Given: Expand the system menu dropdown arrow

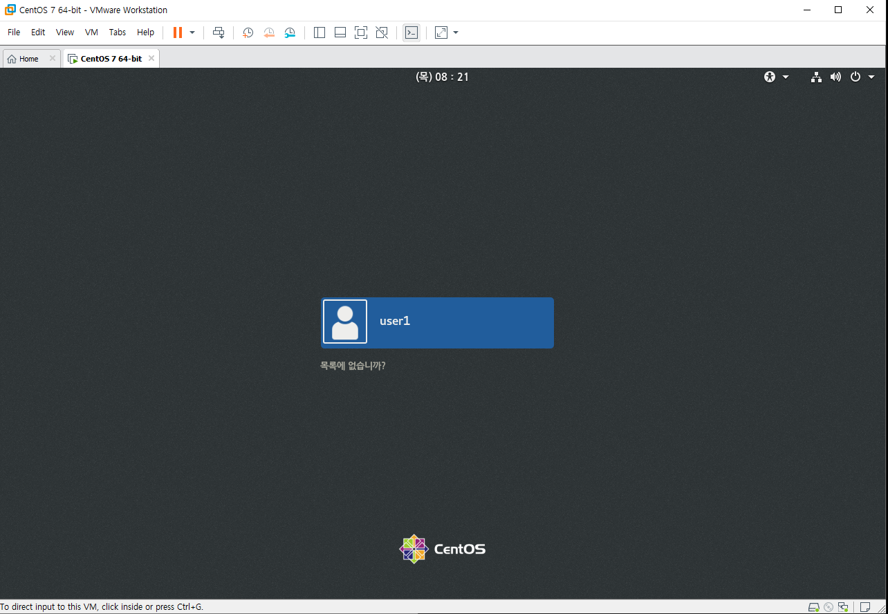Looking at the screenshot, I should (x=871, y=77).
